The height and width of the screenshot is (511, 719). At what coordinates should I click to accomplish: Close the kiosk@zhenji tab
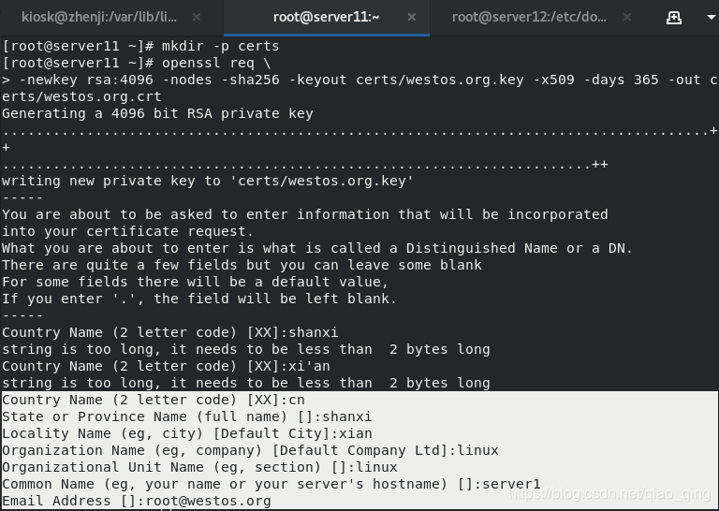coord(197,18)
